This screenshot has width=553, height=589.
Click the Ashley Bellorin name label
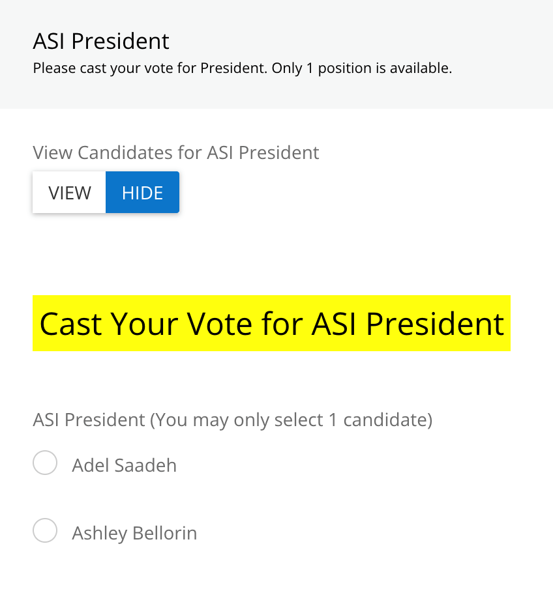click(x=134, y=533)
